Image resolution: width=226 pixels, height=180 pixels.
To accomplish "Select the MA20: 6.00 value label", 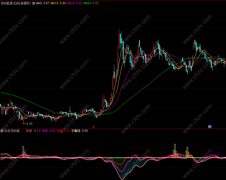I will 75,3.
